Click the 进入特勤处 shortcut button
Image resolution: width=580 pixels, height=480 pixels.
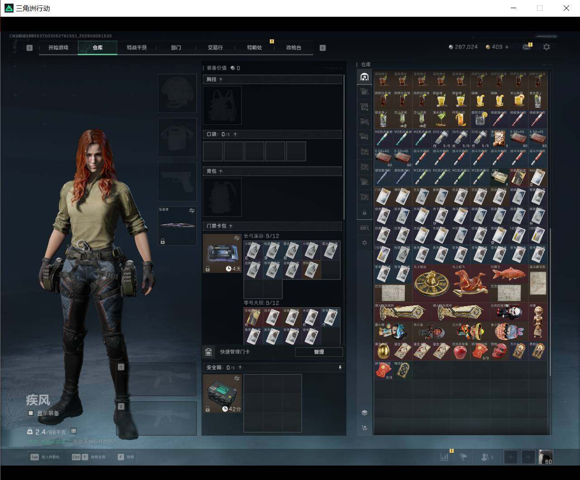(x=45, y=457)
